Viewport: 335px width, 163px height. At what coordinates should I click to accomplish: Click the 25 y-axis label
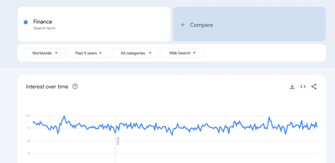pyautogui.click(x=28, y=153)
